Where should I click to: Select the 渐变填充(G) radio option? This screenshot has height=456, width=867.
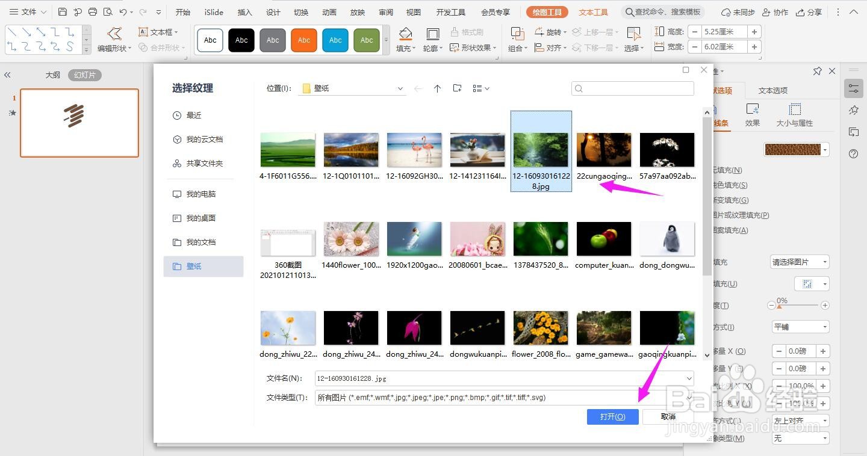(730, 200)
